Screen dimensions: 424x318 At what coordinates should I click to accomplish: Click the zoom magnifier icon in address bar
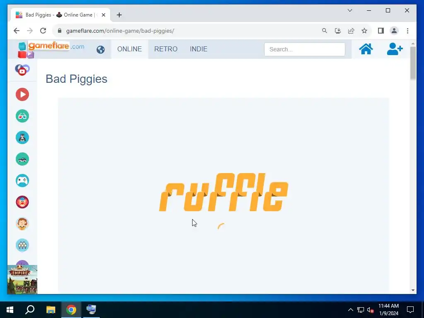[x=325, y=31]
